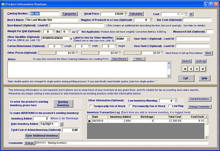Increase the Retail Price spinner value

point(126,13)
